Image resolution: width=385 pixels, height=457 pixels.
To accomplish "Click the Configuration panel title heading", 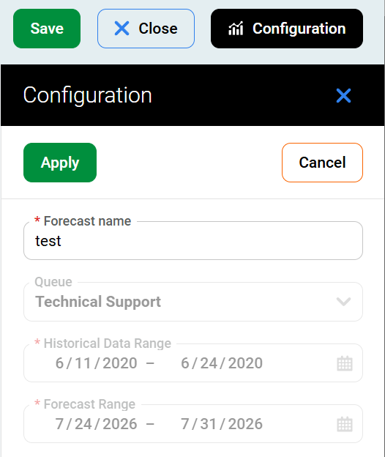I will (x=88, y=96).
